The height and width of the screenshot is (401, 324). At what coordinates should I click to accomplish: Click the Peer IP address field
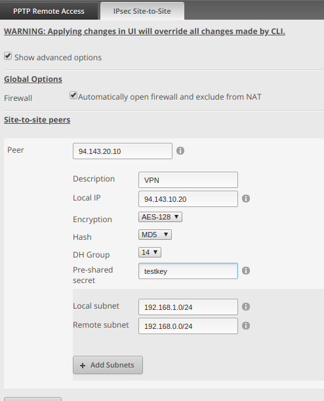123,151
